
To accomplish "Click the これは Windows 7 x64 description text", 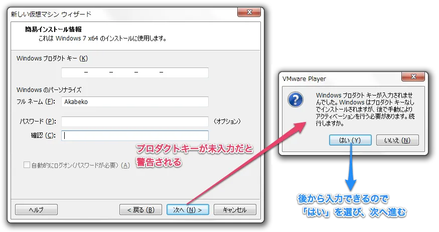I will click(x=102, y=38).
